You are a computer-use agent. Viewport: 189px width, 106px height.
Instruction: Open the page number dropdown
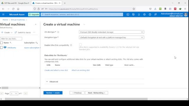point(14,93)
